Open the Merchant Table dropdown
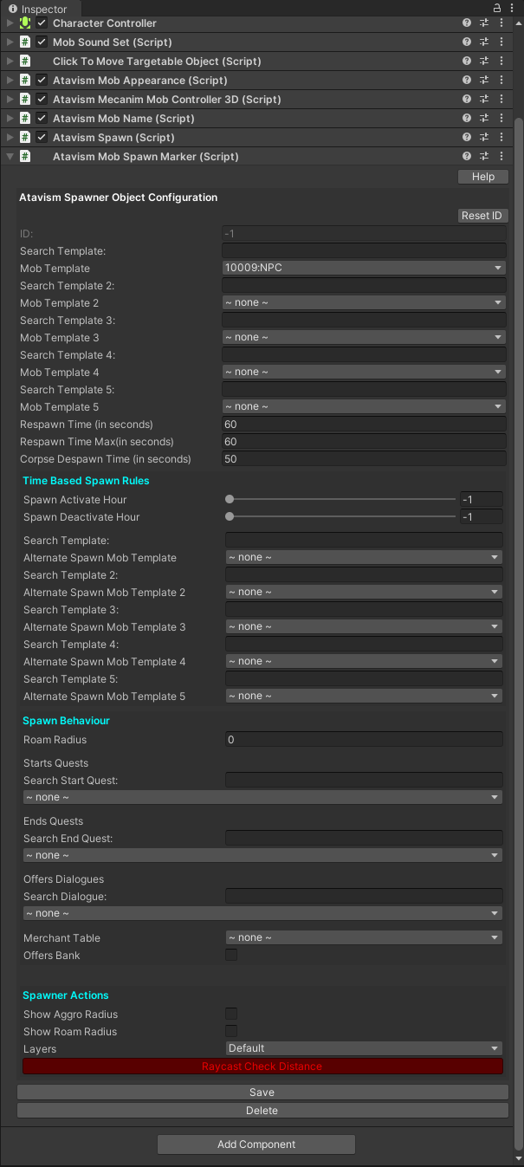 coord(364,937)
